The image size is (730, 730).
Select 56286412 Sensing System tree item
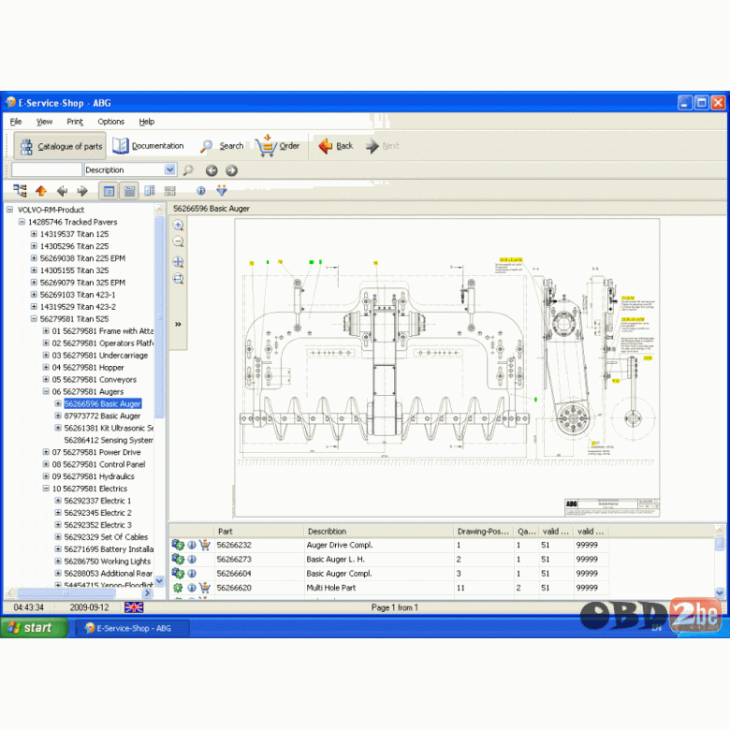coord(109,440)
